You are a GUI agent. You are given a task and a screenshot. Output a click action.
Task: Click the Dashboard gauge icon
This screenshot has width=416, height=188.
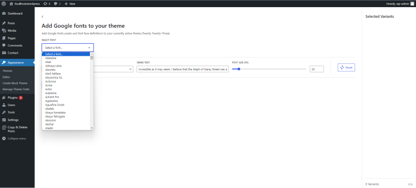point(4,13)
